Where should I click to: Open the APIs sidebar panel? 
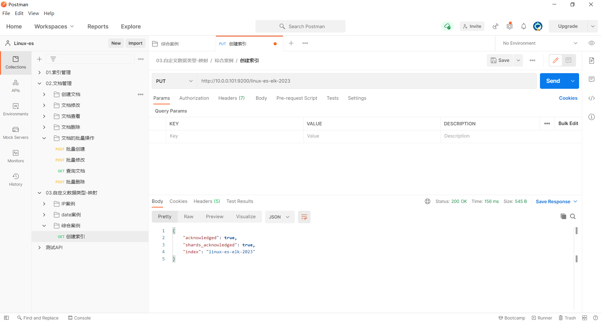click(x=16, y=86)
